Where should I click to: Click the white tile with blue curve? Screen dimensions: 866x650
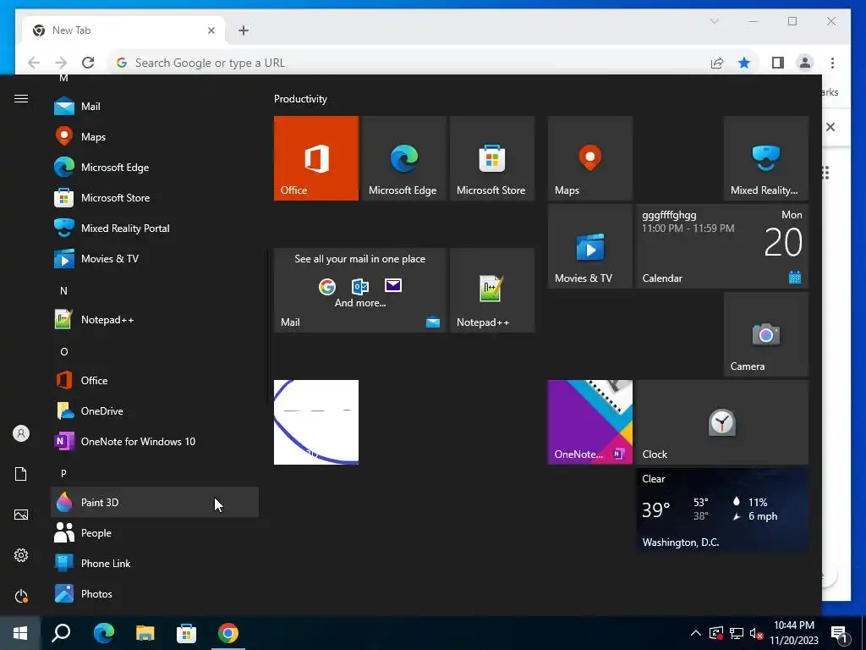pyautogui.click(x=316, y=422)
